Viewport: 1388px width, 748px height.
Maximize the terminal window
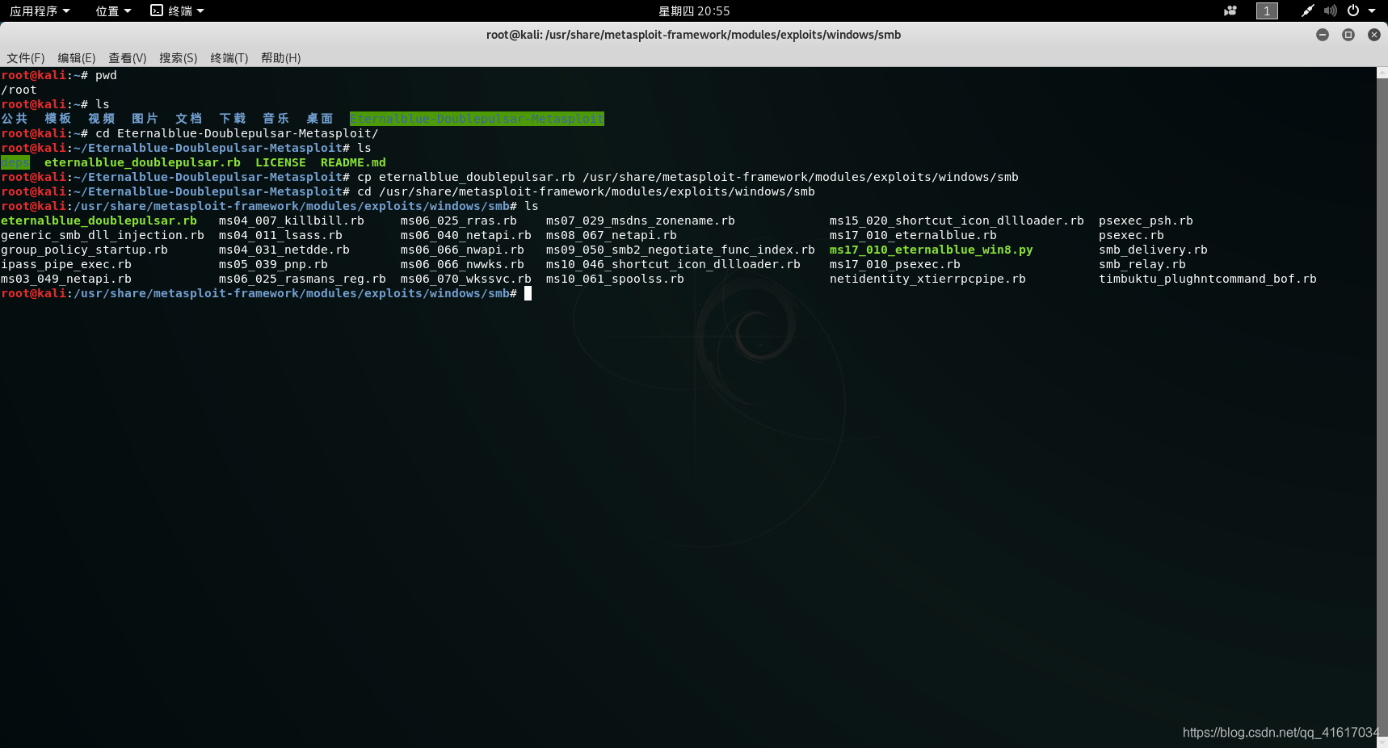tap(1348, 35)
